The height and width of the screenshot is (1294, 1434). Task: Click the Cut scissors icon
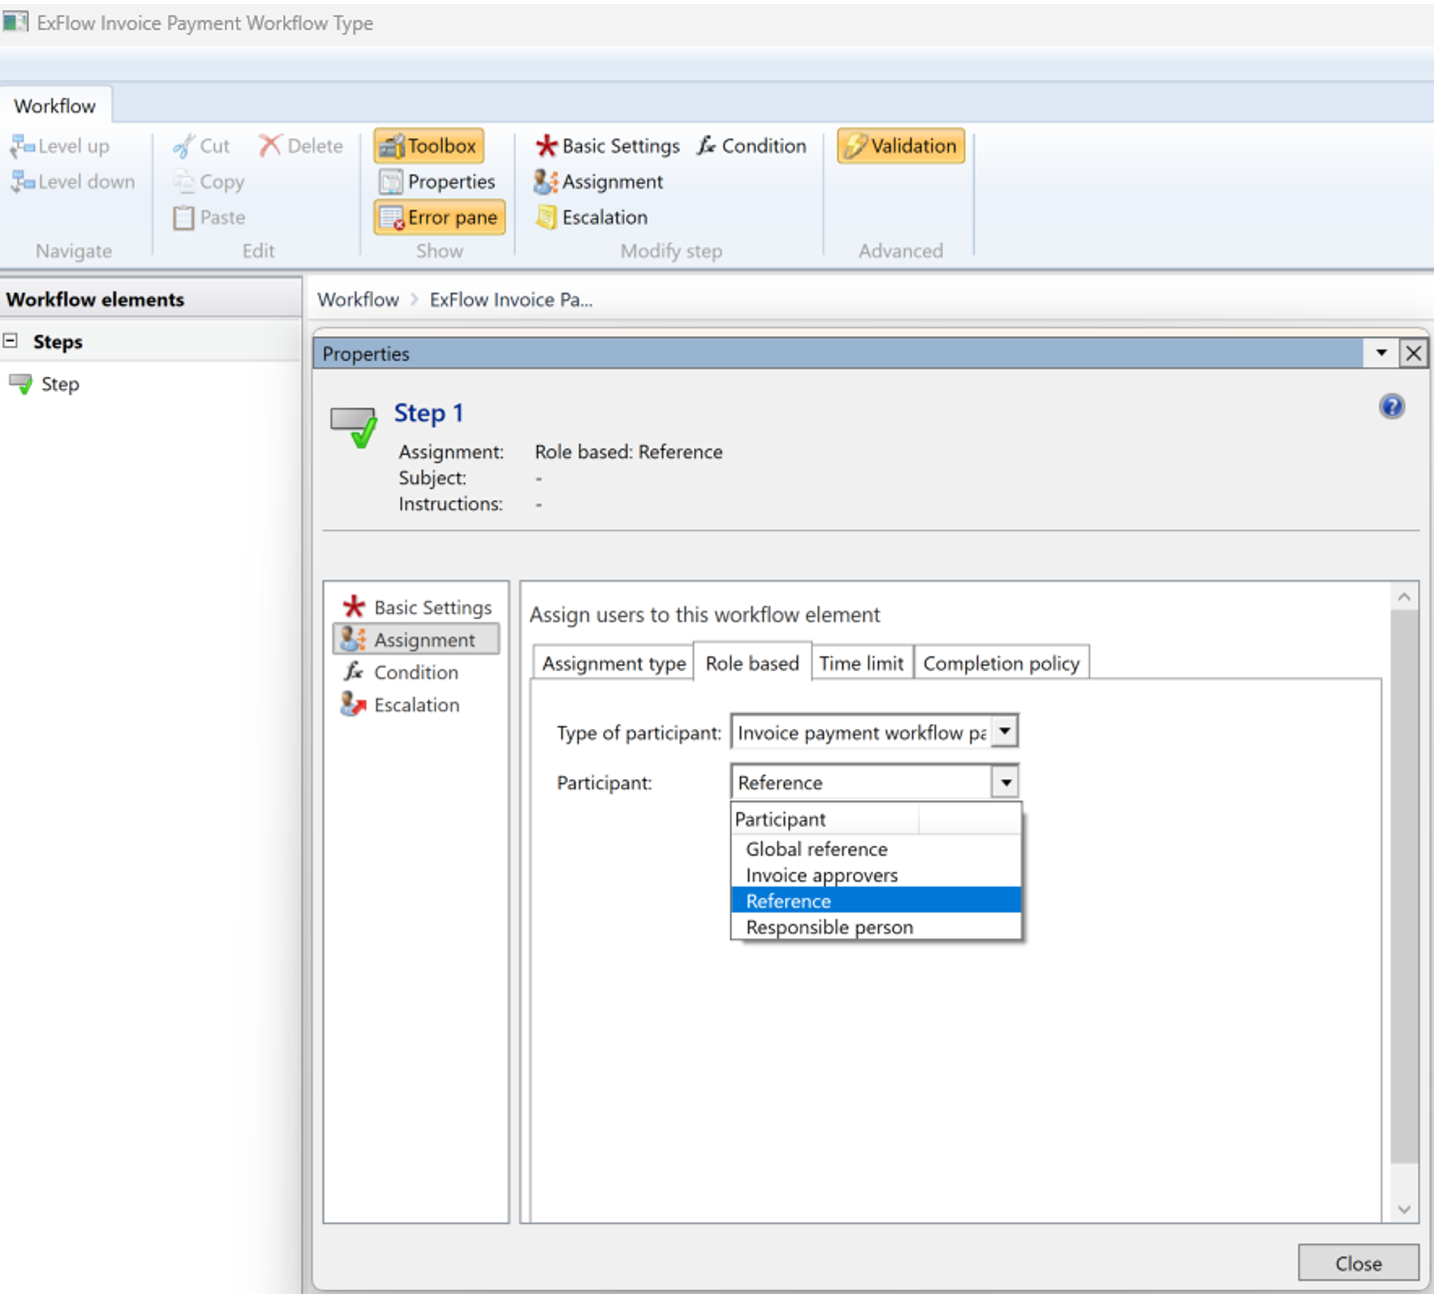(183, 146)
